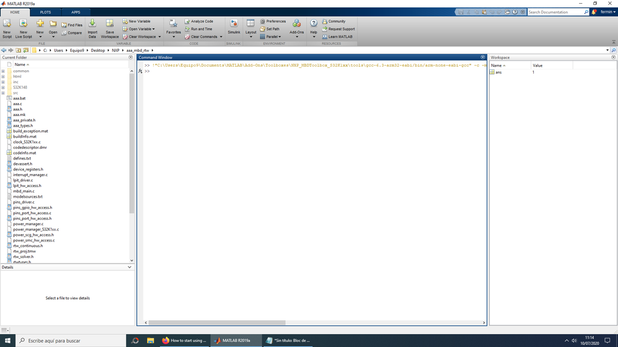This screenshot has width=618, height=347.
Task: Go up one folder level
Action: 18,51
